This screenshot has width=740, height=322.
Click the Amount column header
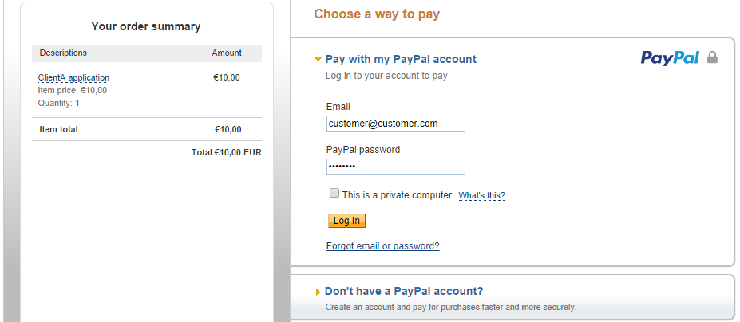tap(227, 53)
